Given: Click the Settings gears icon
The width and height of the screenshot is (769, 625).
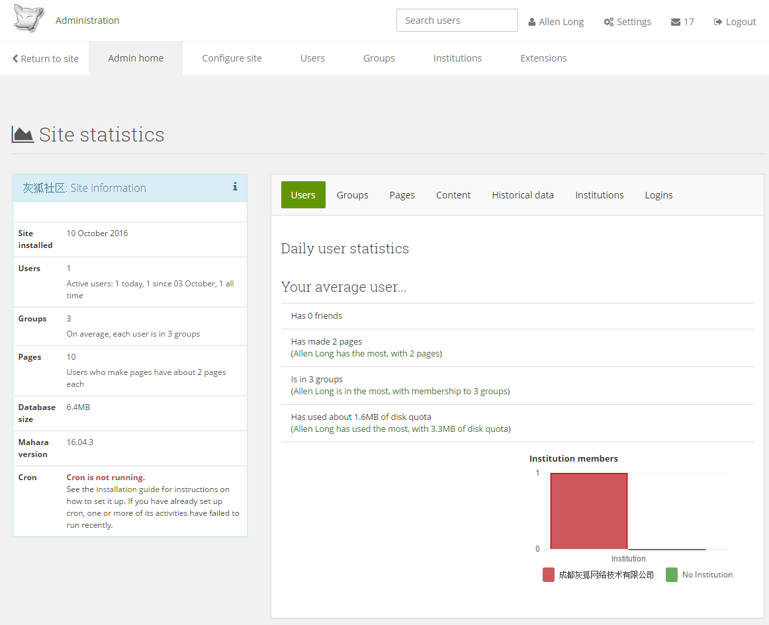Looking at the screenshot, I should [x=608, y=22].
